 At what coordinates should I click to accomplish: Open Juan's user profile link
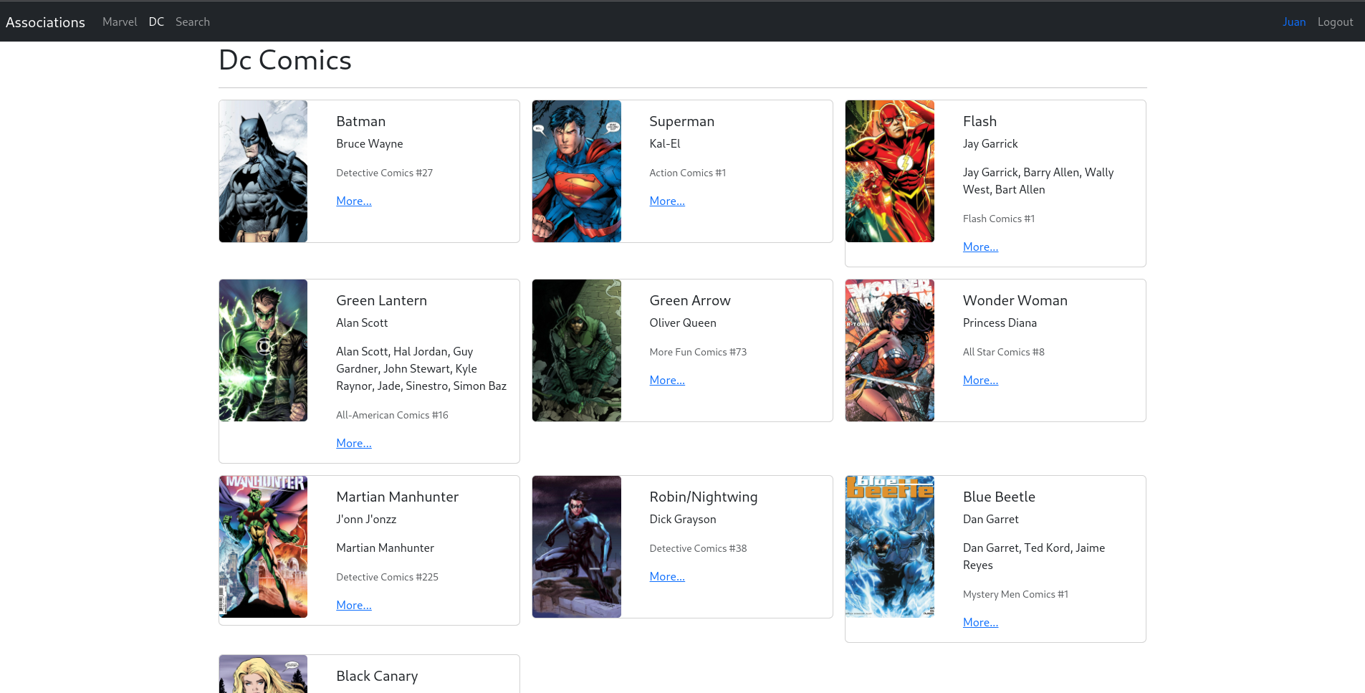tap(1294, 22)
